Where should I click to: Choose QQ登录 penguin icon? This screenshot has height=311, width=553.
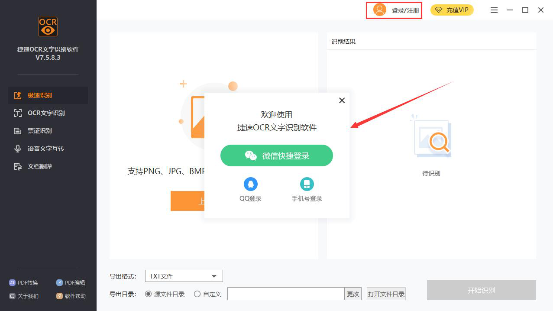coord(250,184)
